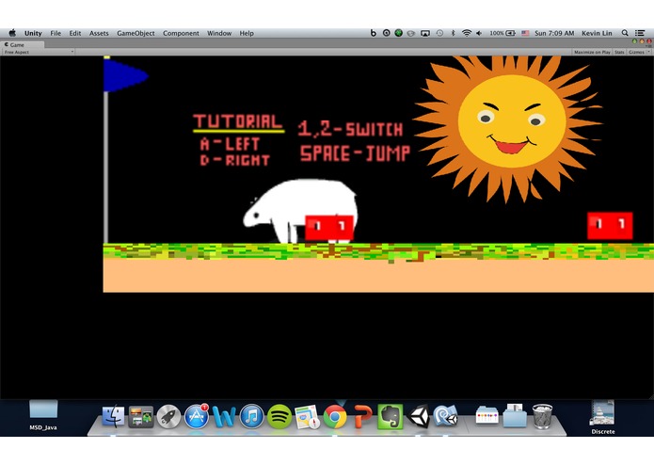Image resolution: width=654 pixels, height=465 pixels.
Task: Toggle the Gizmos button
Action: [x=636, y=52]
